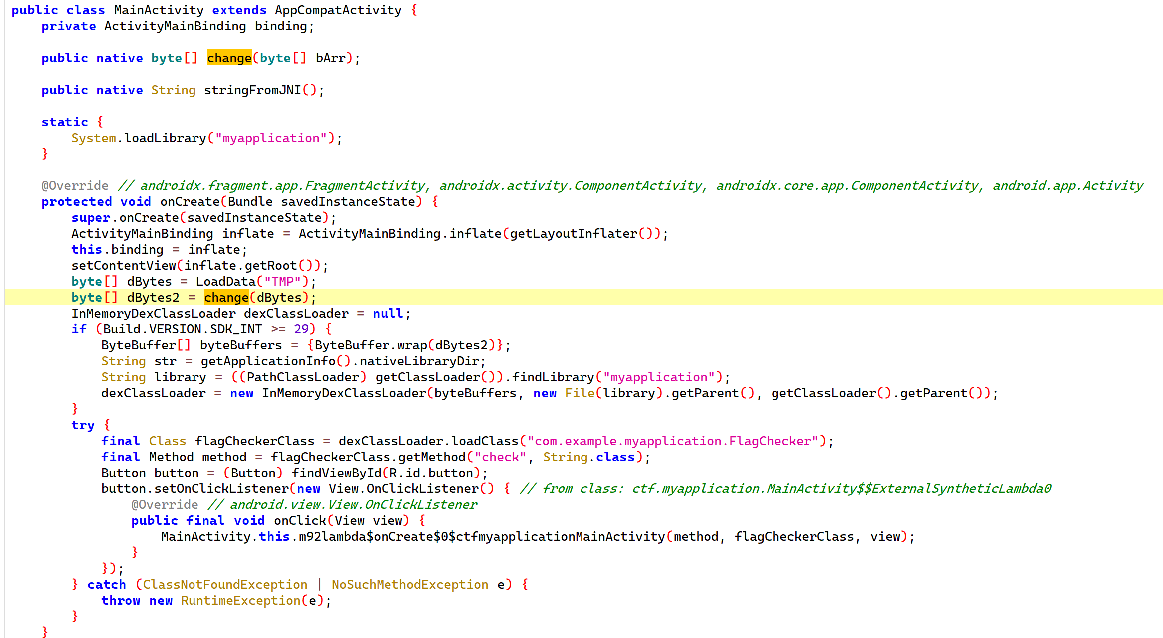The height and width of the screenshot is (638, 1163).
Task: Click the Build.VERSION.SDK_INT condition
Action: (x=183, y=329)
